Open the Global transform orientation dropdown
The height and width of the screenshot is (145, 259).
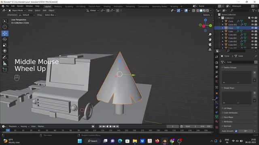click(x=93, y=10)
